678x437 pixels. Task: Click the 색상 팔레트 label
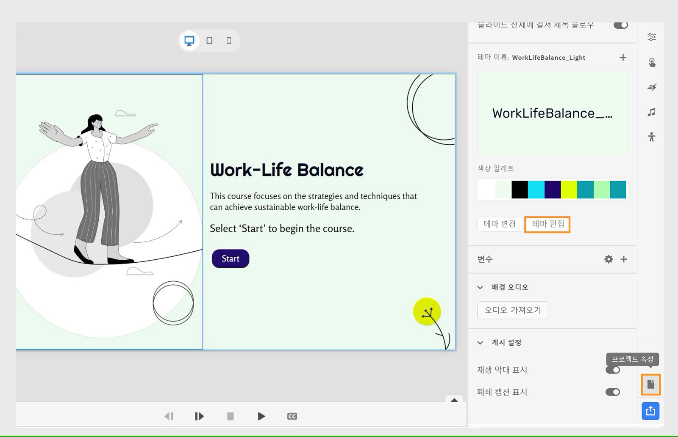(496, 168)
